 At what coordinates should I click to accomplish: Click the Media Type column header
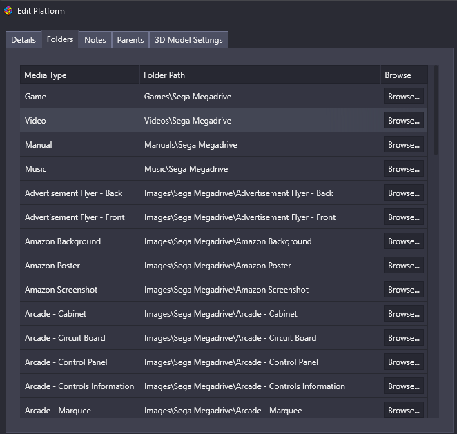[79, 75]
